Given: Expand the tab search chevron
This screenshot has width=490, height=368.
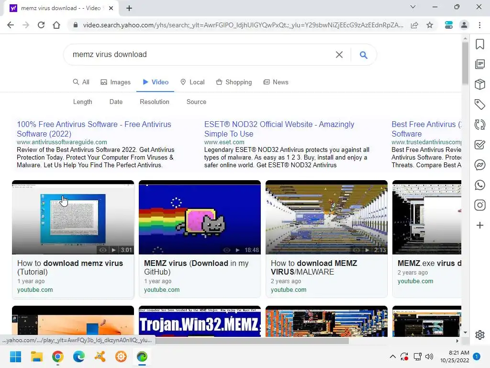Looking at the screenshot, I should pos(413,7).
